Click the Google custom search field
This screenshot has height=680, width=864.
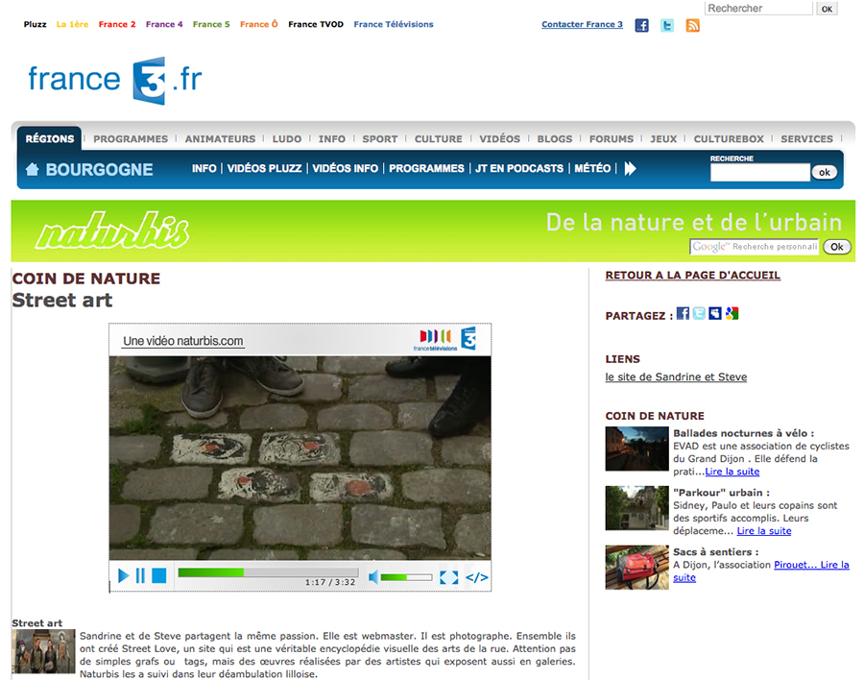(x=754, y=247)
